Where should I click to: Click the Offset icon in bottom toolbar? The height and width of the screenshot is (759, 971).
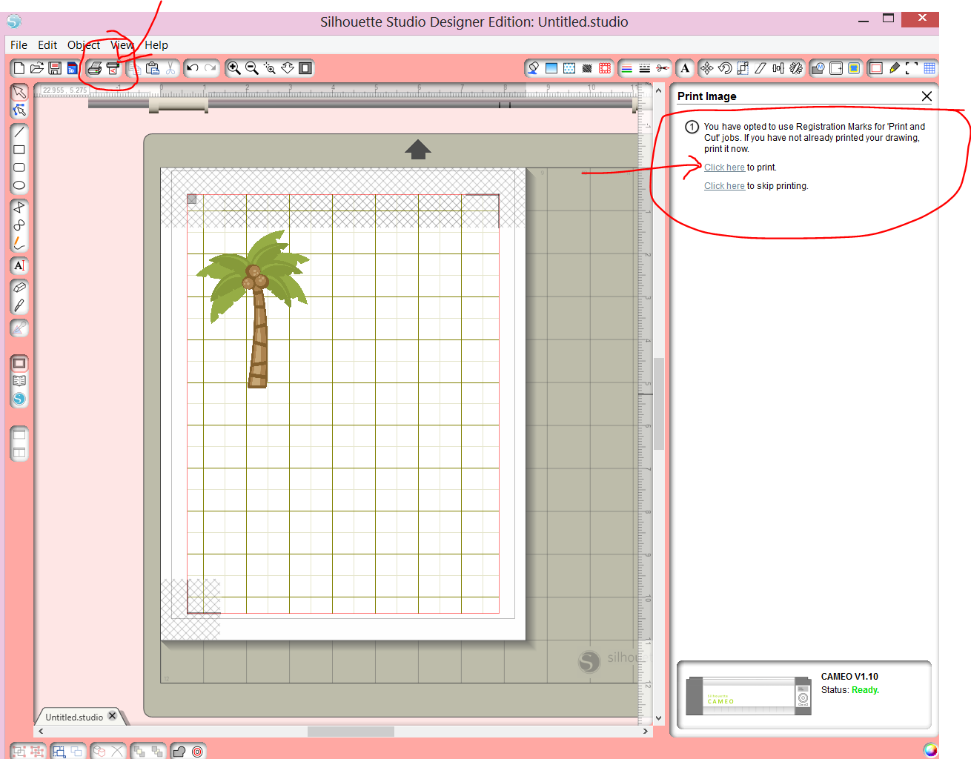click(x=197, y=752)
